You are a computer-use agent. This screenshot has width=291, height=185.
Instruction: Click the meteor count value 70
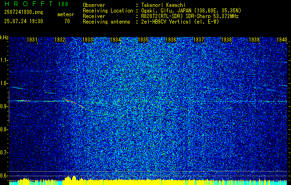click(67, 21)
